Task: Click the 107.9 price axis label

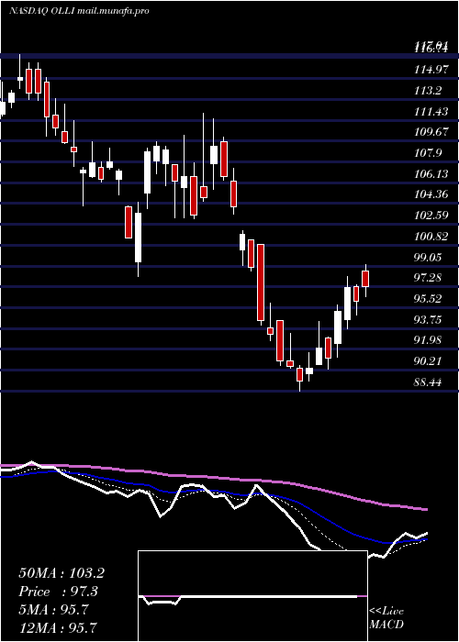Action: [x=428, y=153]
